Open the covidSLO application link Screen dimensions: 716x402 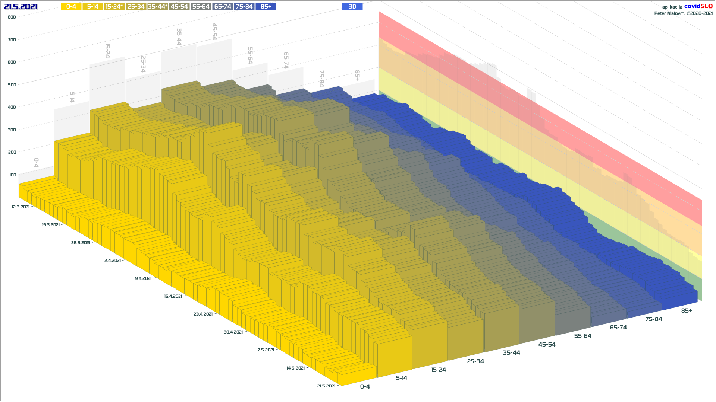pos(698,6)
